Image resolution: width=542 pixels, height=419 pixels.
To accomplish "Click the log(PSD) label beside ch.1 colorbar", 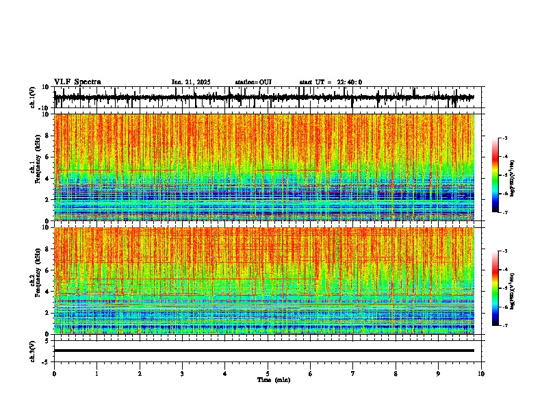I will (513, 179).
